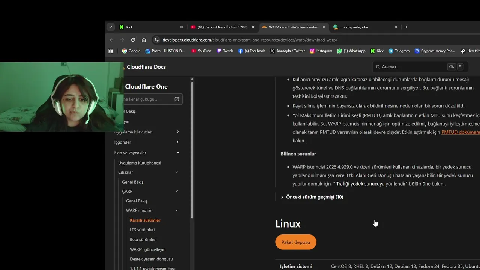Open the Posta - HÜSEYİN D... bookmark
Screen dimensions: 480x270
165,51
